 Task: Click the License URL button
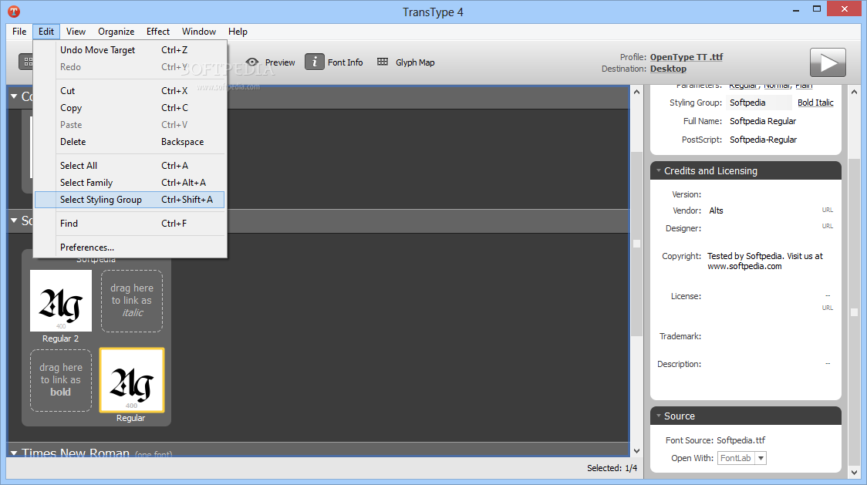[x=827, y=308]
